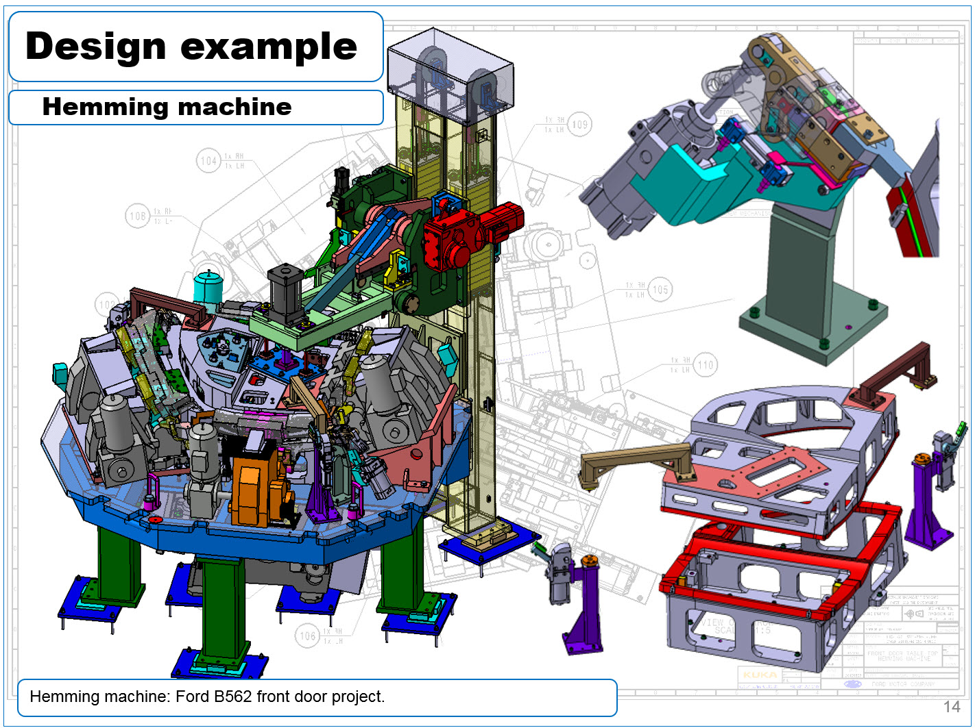
Task: Click the KUKA logo in title block
Action: click(x=760, y=675)
